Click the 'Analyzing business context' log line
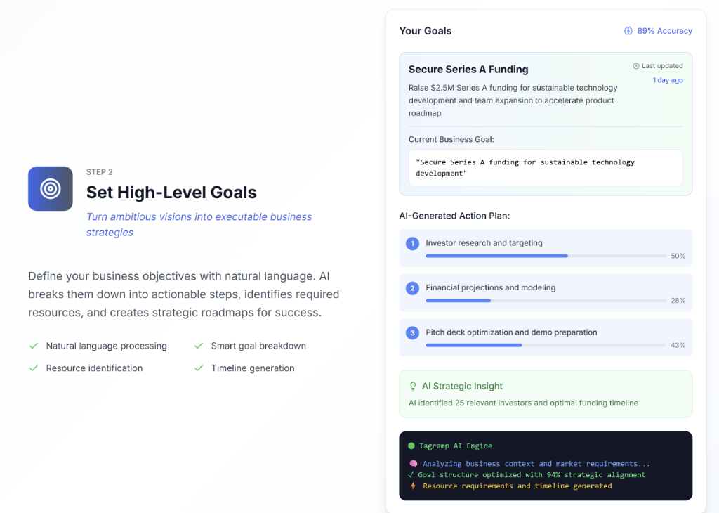Screen dimensions: 719x513 pos(536,463)
